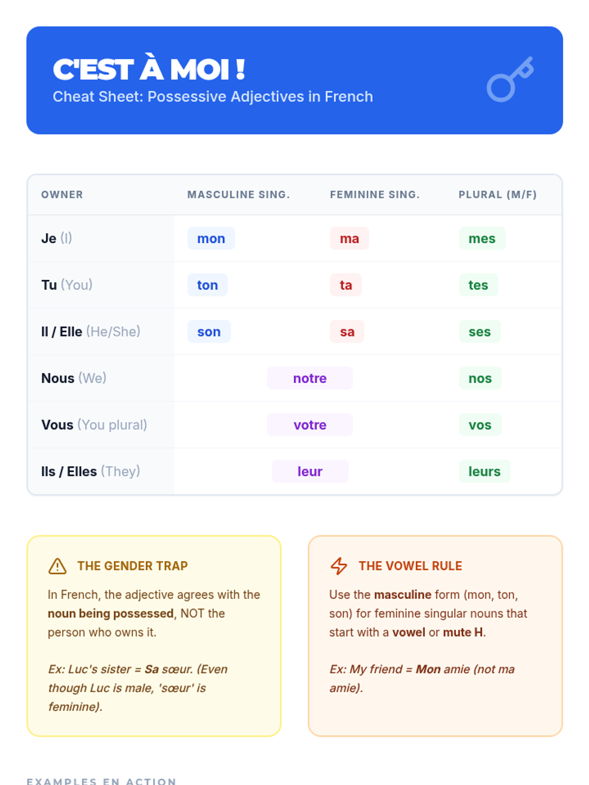Select the purple "leur" badge

click(310, 471)
